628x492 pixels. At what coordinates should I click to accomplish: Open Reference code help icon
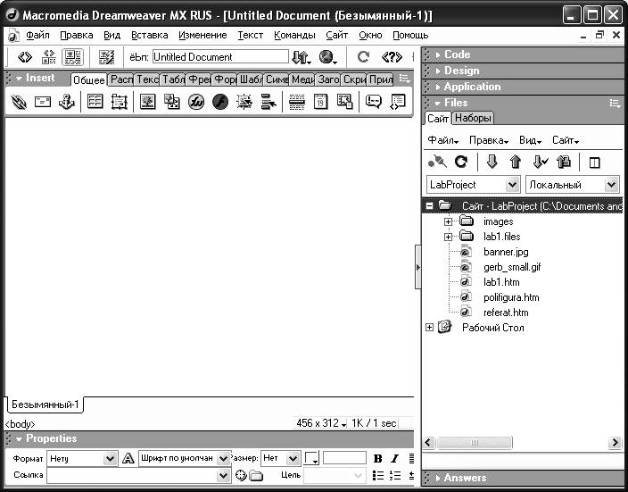pos(392,57)
